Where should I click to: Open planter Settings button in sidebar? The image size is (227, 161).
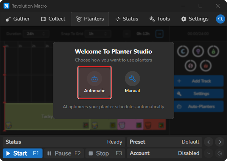click(199, 94)
